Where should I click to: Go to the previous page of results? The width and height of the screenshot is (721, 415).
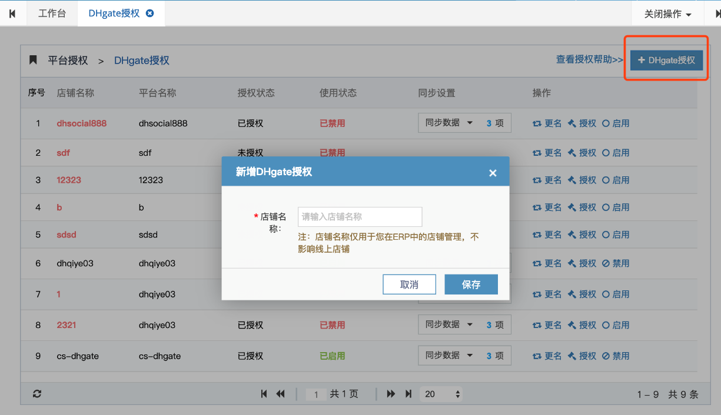pyautogui.click(x=281, y=394)
